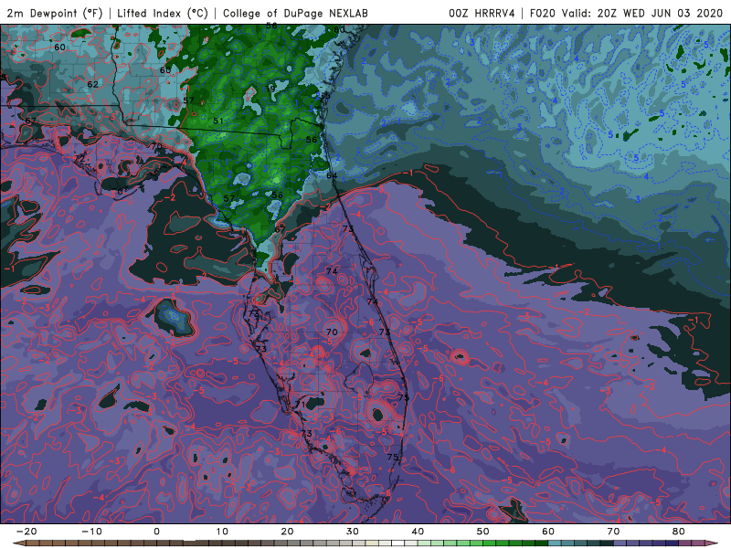
Task: Click the "F020" forecast hour text
Action: [x=543, y=13]
